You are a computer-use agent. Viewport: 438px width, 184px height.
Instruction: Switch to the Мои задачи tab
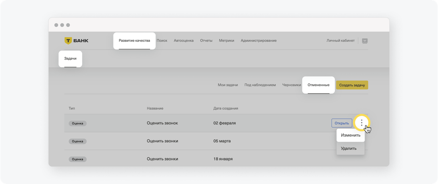pyautogui.click(x=228, y=85)
